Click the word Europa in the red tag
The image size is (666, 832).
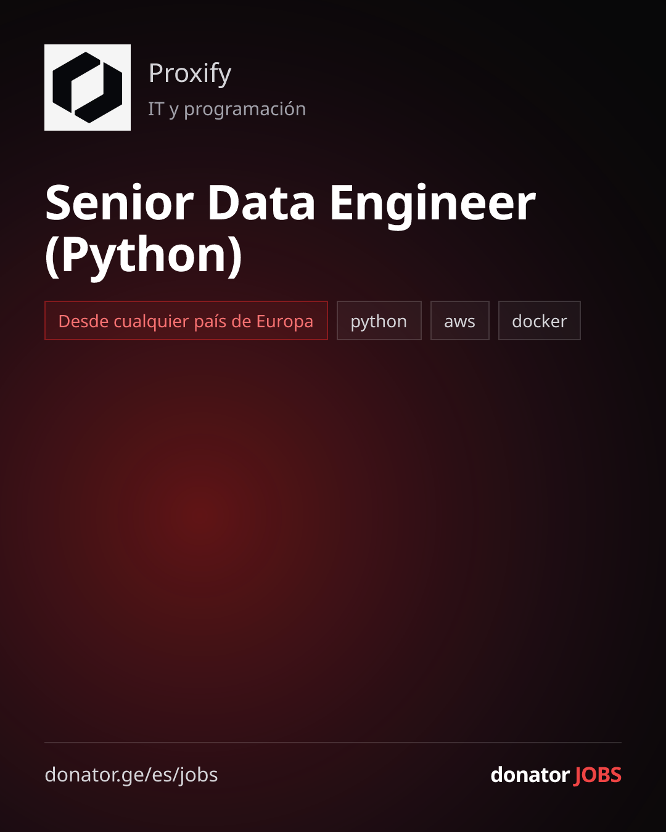[x=285, y=322]
